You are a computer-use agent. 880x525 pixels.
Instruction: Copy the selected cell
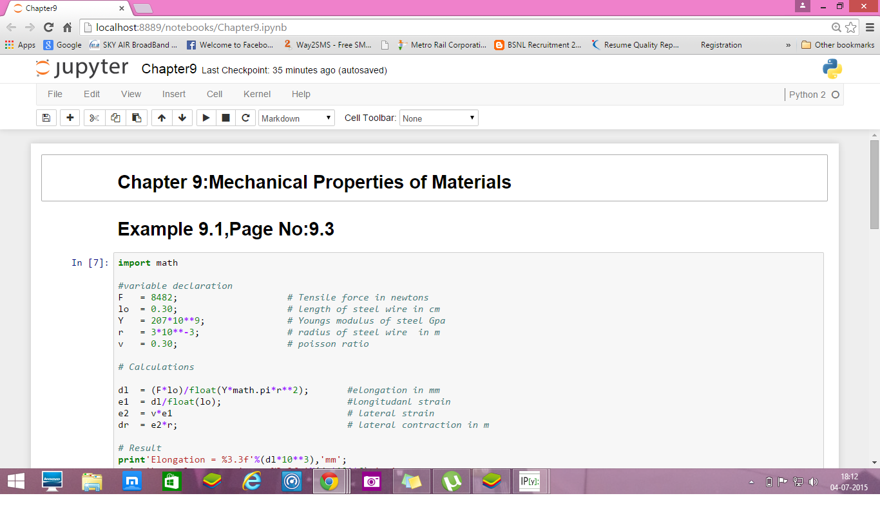coord(115,118)
